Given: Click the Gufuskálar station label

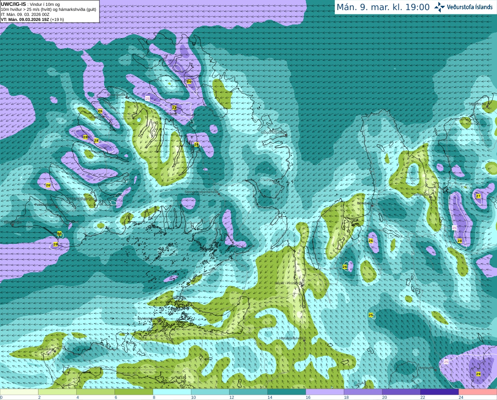Looking at the screenshot, I should tap(45, 349).
